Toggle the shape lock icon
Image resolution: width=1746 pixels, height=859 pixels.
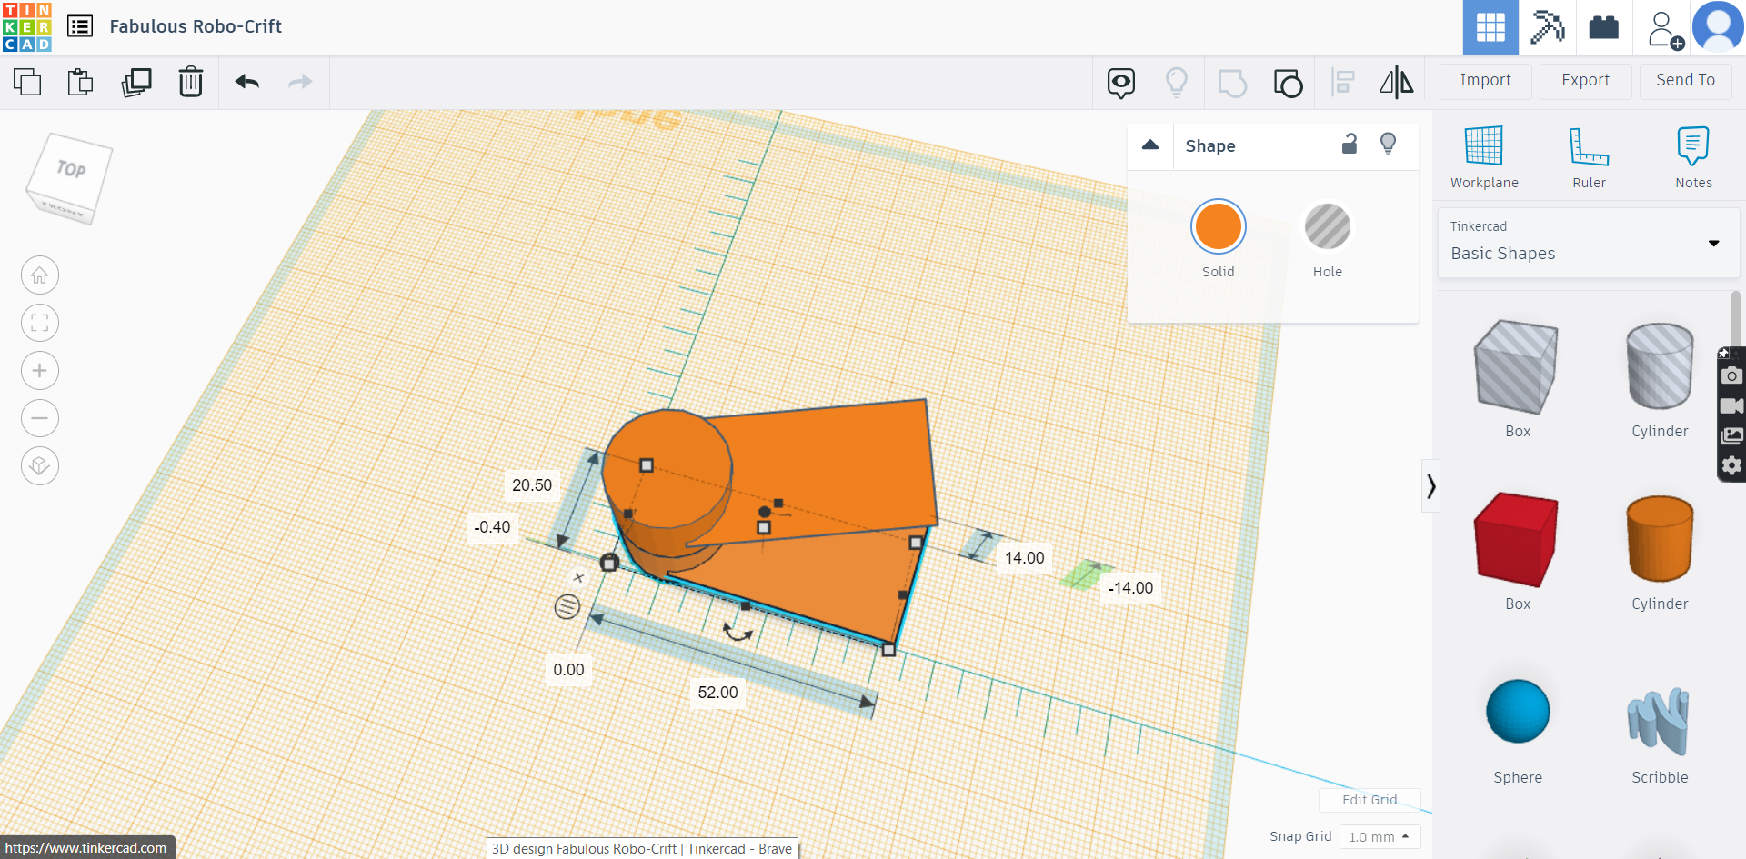[1350, 144]
